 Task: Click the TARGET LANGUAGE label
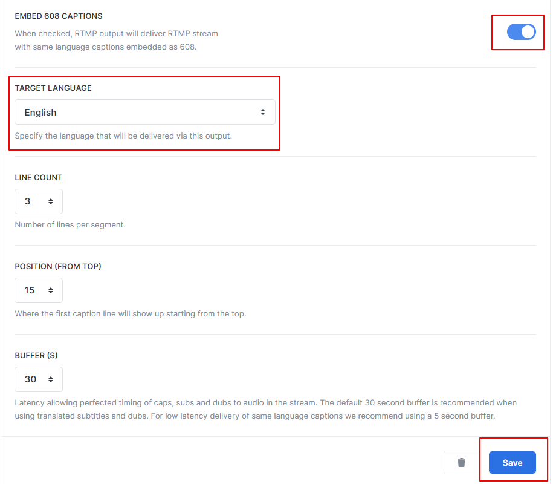tap(53, 88)
